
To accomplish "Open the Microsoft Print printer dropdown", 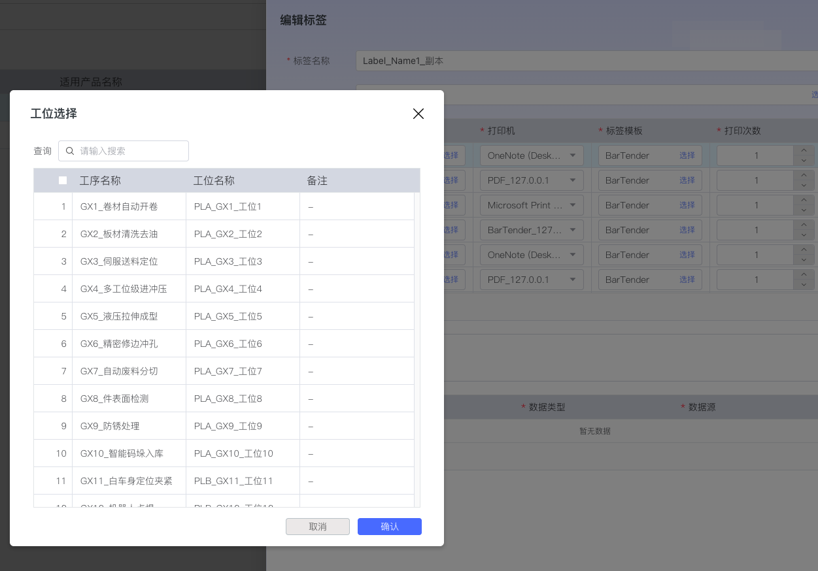I will (x=532, y=205).
